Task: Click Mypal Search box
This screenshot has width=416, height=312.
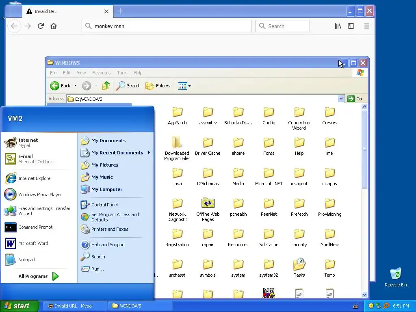Action: [283, 26]
